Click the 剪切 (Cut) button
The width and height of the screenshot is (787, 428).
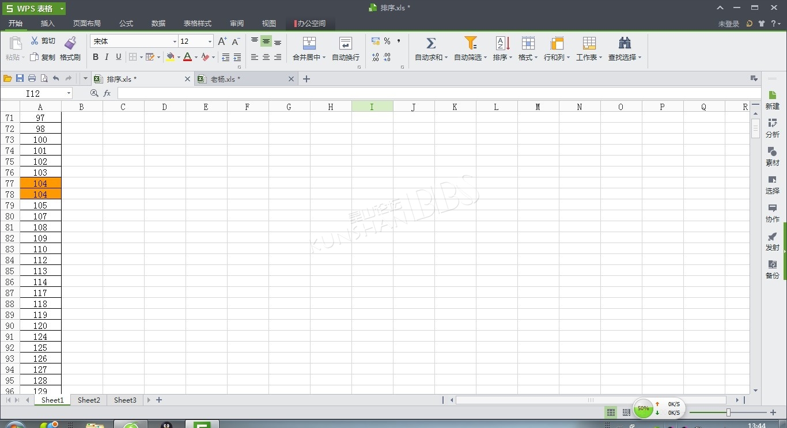pos(43,41)
